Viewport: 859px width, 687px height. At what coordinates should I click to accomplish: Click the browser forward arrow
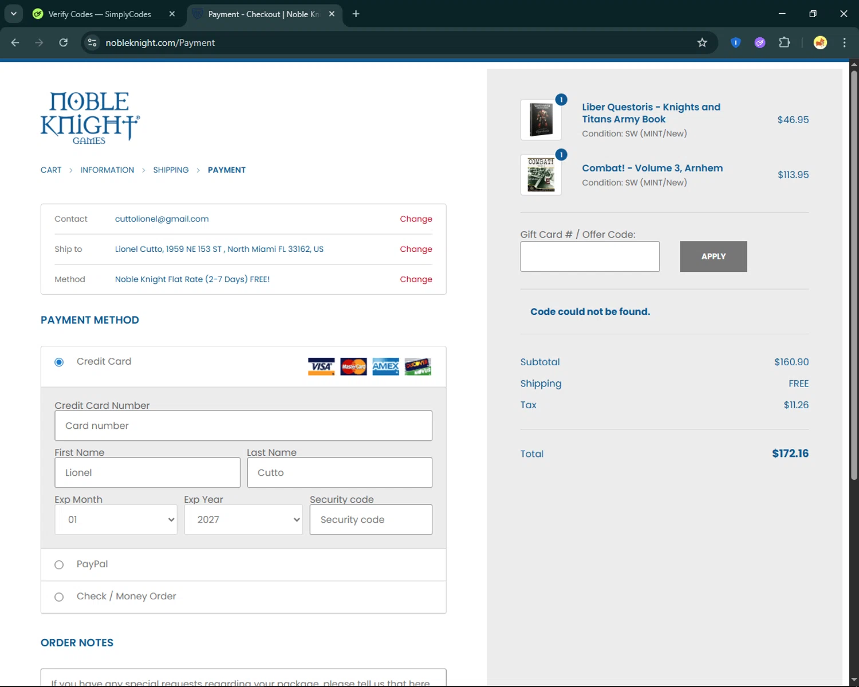(x=39, y=42)
